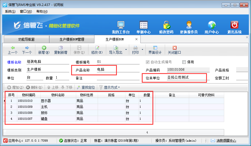Click the 往来单位 input field
Viewport: 251px width, 146px height.
click(186, 78)
